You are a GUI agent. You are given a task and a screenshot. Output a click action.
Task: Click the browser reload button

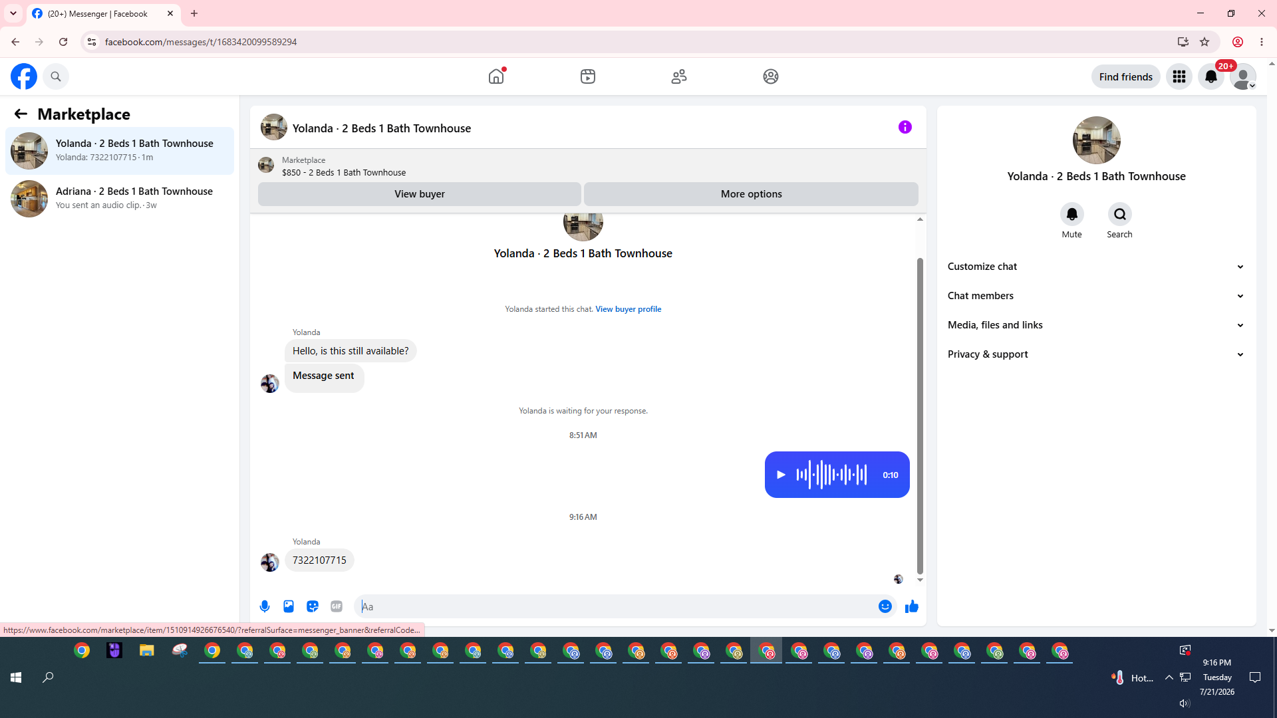coord(63,42)
